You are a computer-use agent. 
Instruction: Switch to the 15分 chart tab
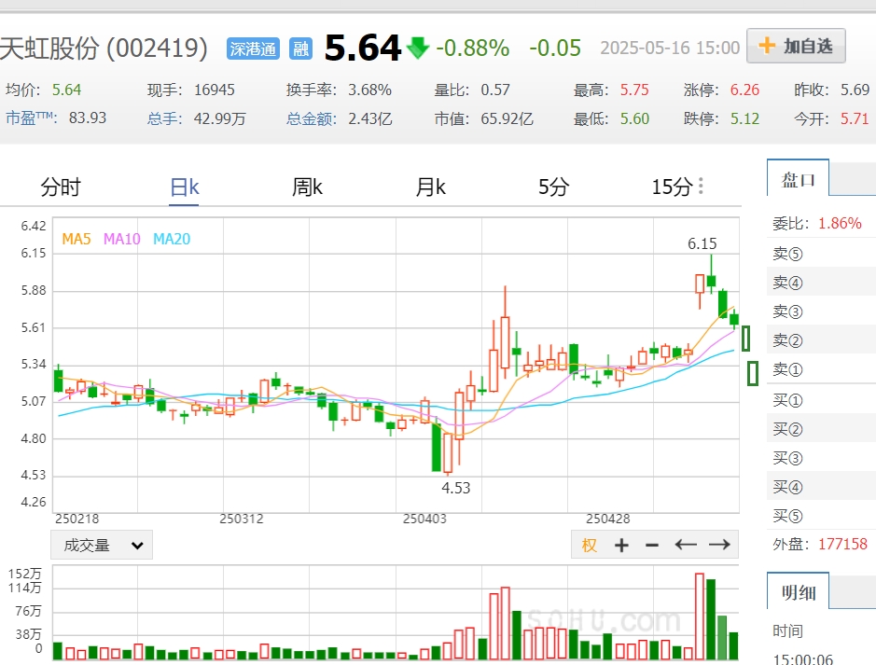pos(672,187)
